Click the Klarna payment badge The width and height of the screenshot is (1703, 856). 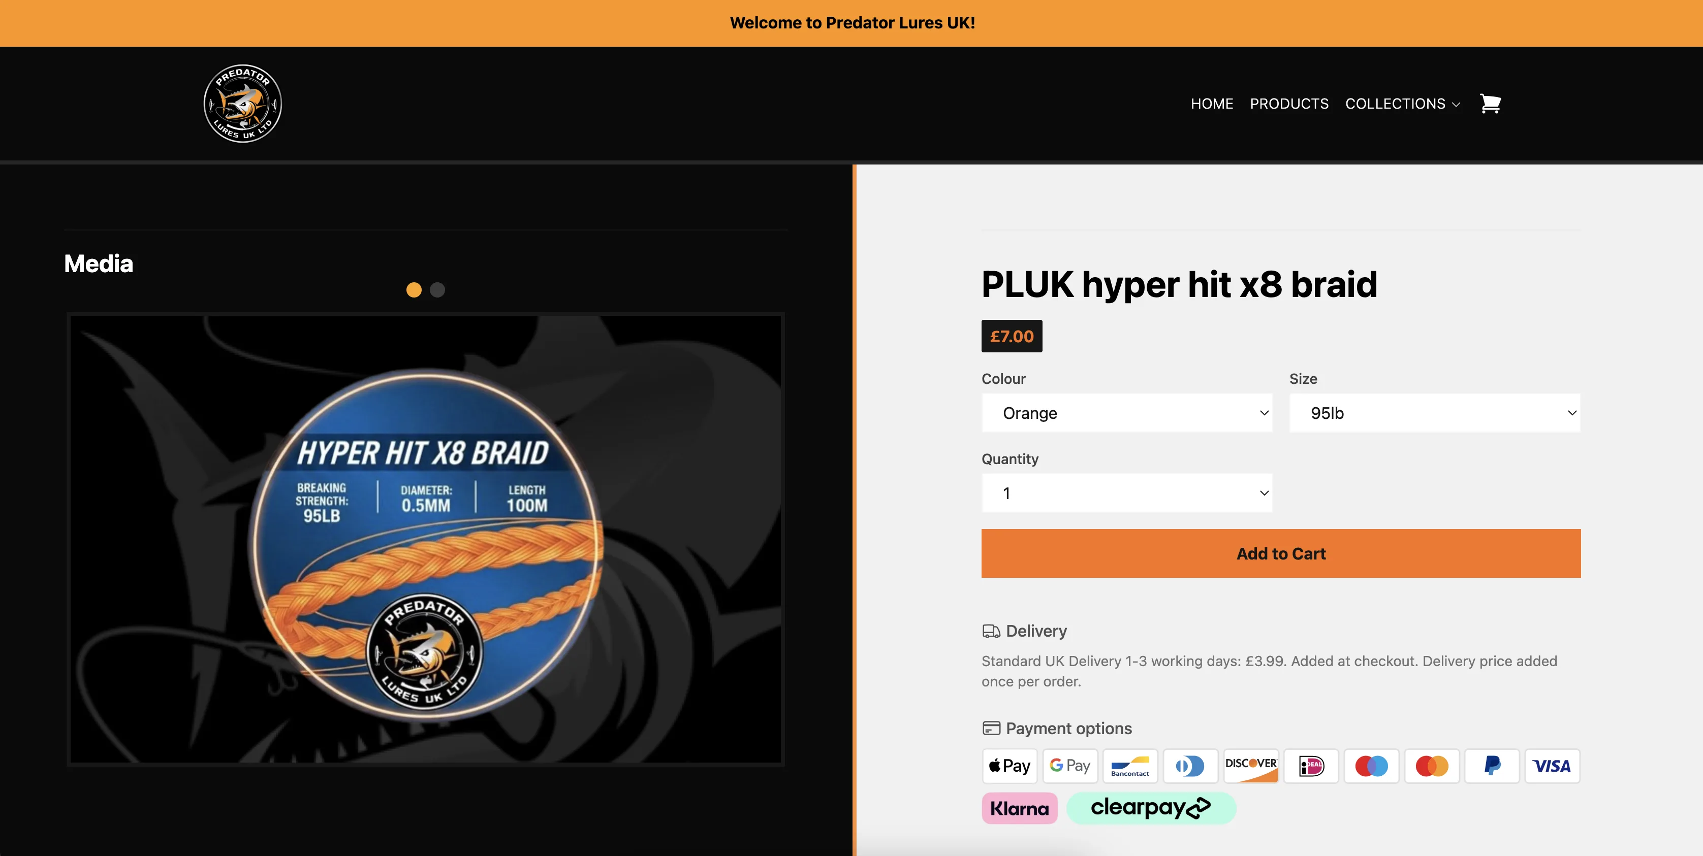(1020, 808)
